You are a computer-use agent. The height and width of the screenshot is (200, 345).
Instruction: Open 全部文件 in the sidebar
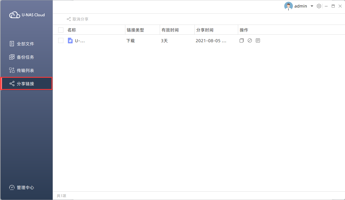click(x=26, y=44)
